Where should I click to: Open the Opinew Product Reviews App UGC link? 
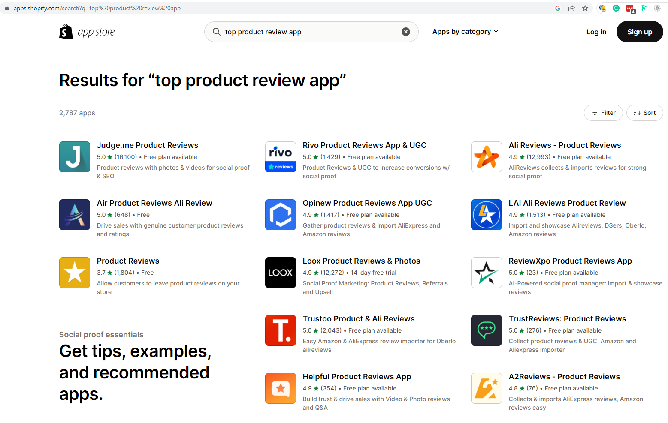pos(367,203)
